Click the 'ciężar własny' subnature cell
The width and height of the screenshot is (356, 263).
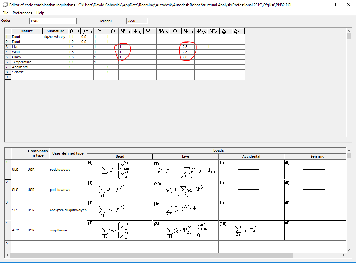[55, 37]
